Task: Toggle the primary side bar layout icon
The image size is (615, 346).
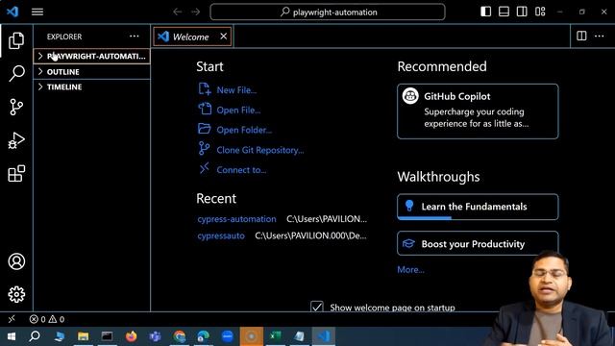Action: click(485, 12)
